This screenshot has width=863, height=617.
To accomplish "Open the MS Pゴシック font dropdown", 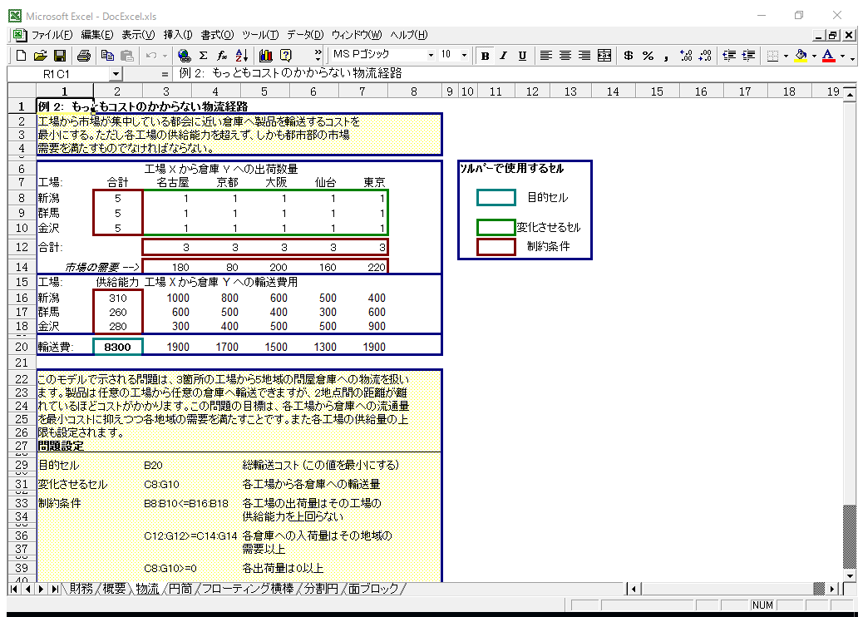I will pyautogui.click(x=431, y=56).
